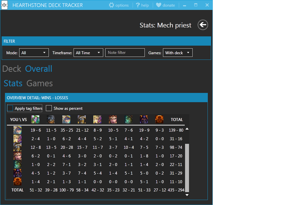This screenshot has height=205, width=285.
Task: Click the Stats: Mech priest title
Action: 165,25
